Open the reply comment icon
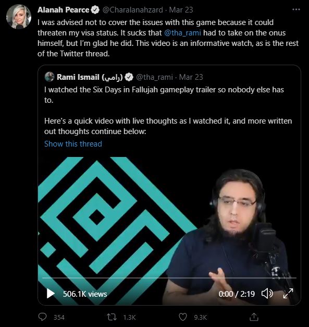Viewport: 309px width, 327px height. pyautogui.click(x=43, y=317)
